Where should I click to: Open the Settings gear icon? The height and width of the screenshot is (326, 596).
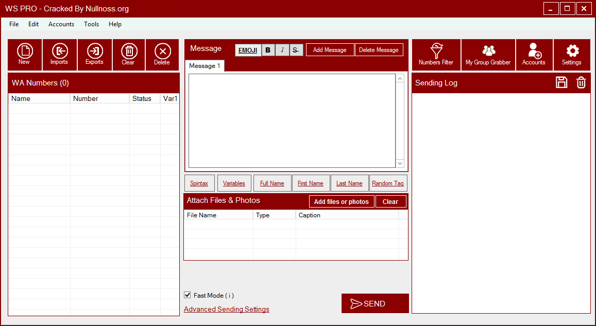click(x=572, y=55)
